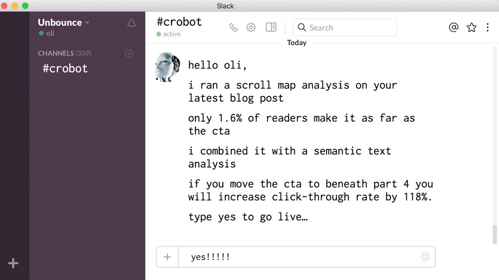Open the CHANNELS (309) list header

(64, 53)
